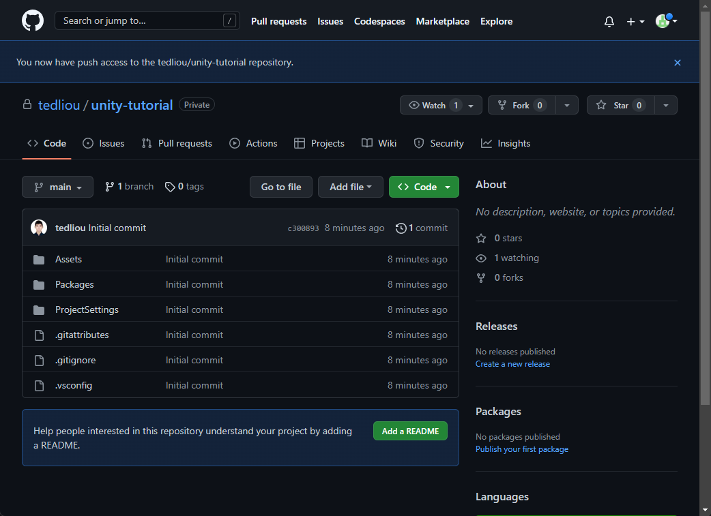The width and height of the screenshot is (711, 516).
Task: Click the Packages folder icon
Action: (x=39, y=285)
